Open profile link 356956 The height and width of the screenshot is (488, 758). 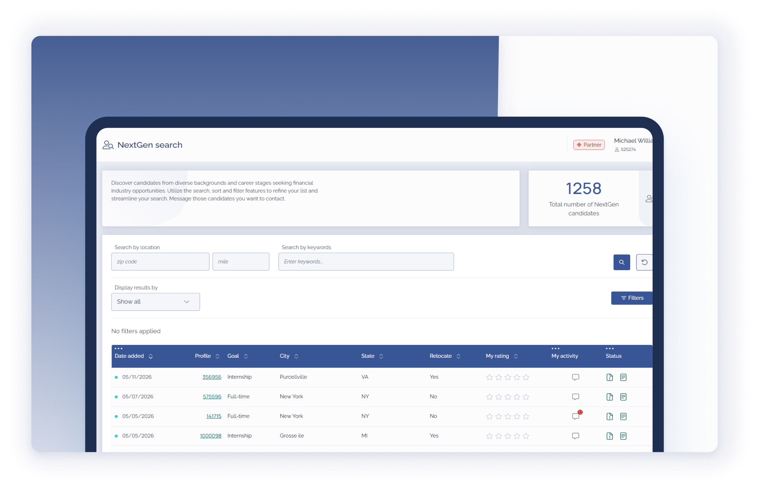[212, 377]
